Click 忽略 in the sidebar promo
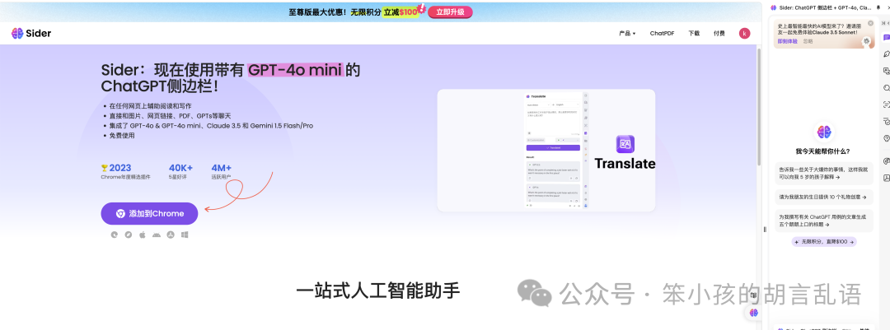This screenshot has width=890, height=330. point(808,41)
